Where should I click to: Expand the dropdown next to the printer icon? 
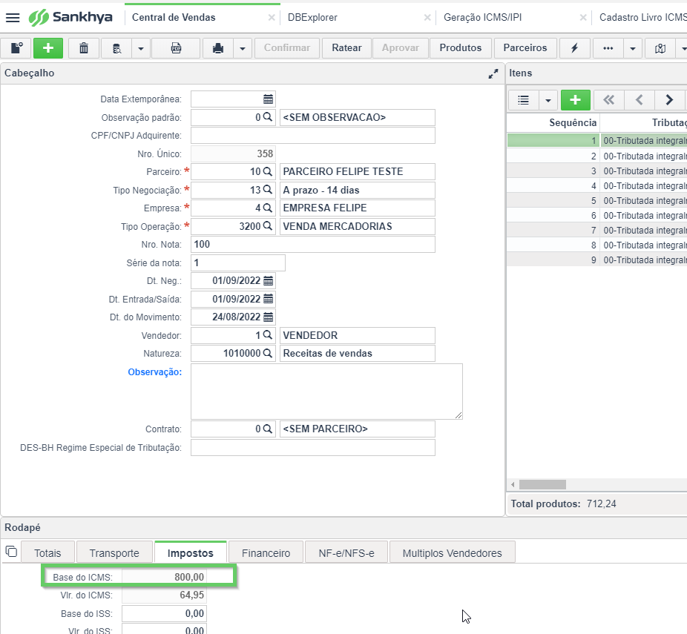pyautogui.click(x=243, y=48)
